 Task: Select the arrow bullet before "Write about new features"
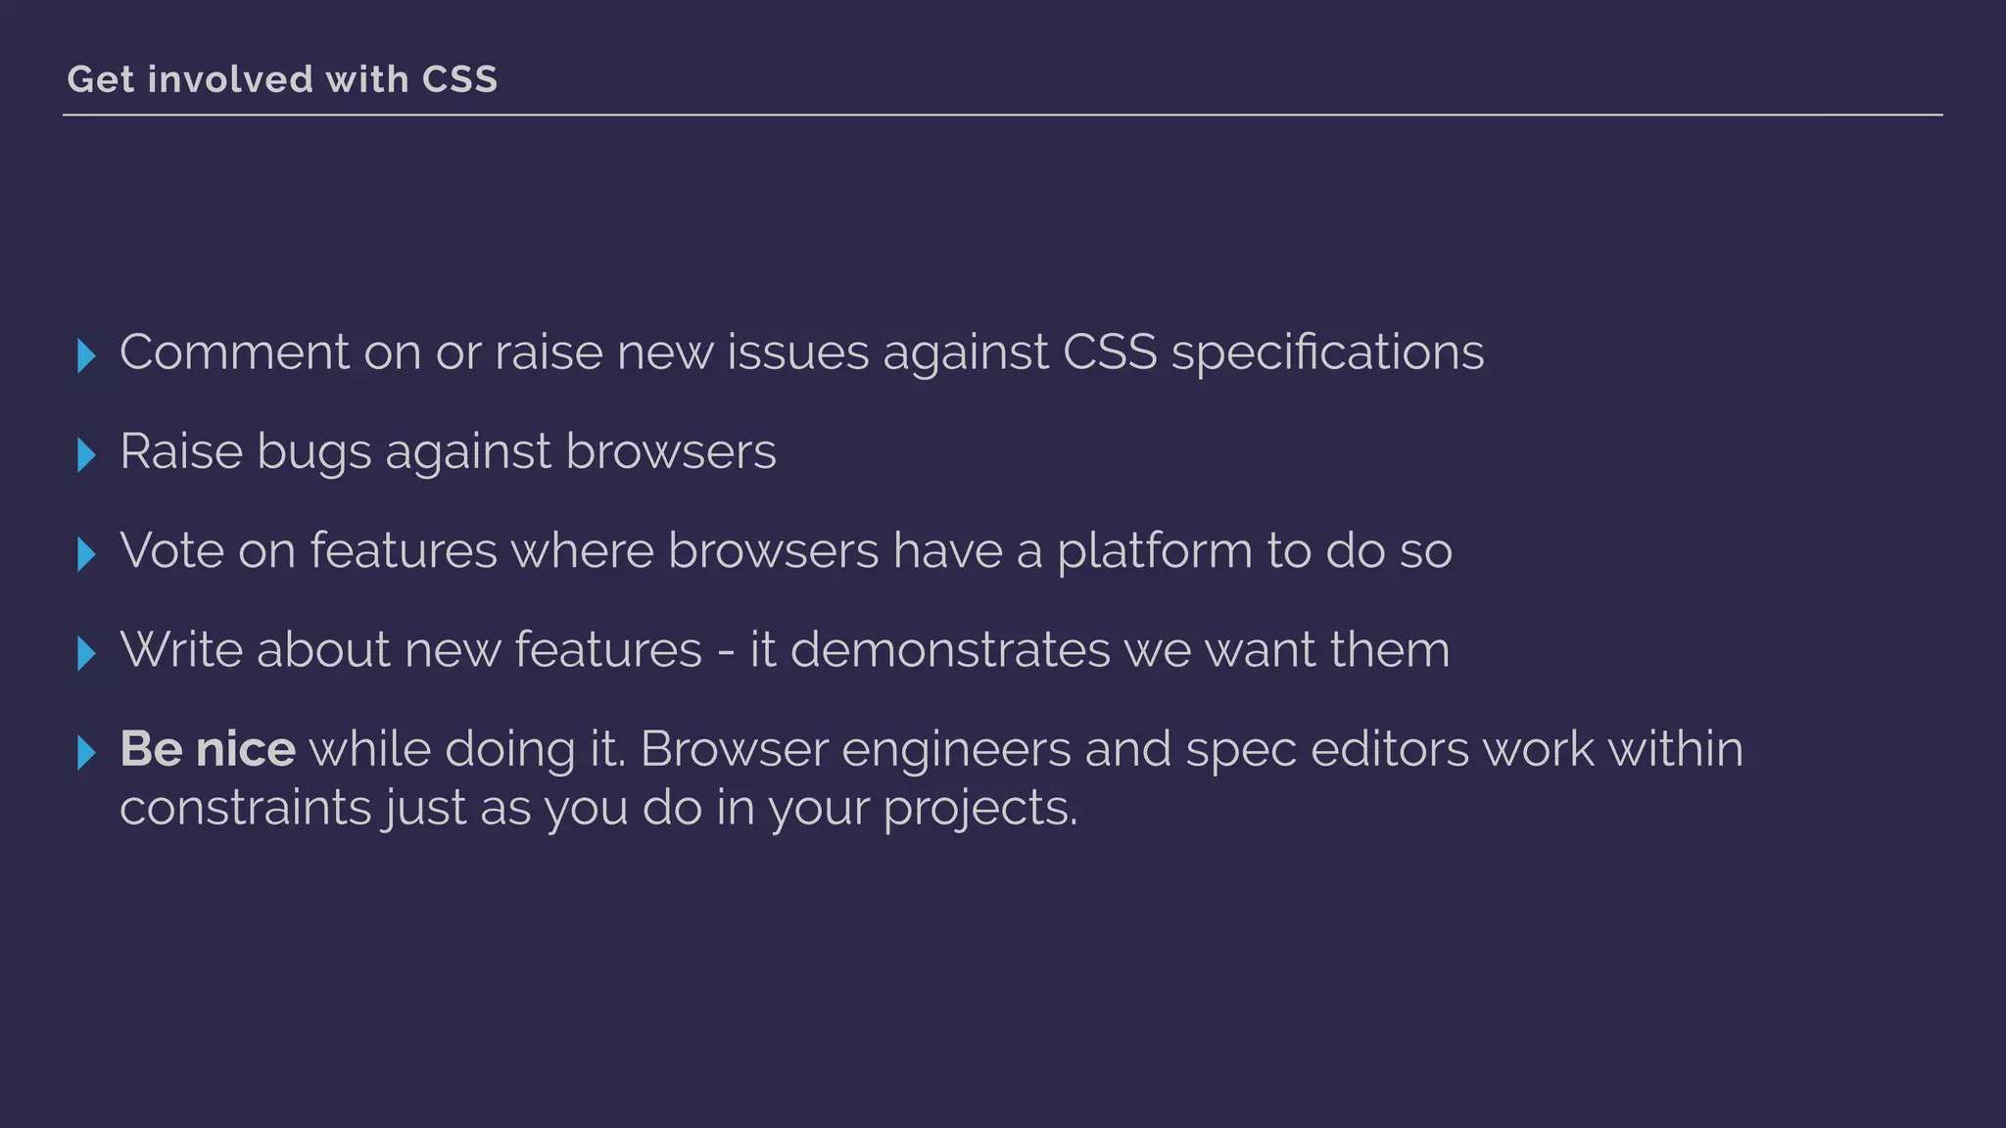coord(86,653)
